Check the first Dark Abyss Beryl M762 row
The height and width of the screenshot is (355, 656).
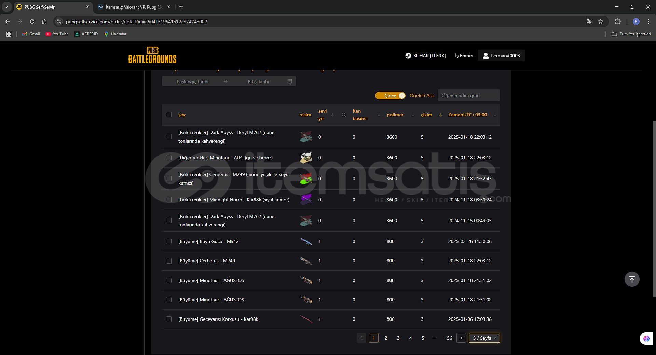[169, 137]
